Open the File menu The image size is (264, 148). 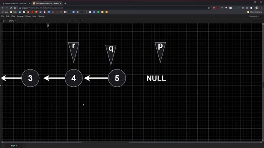pyautogui.click(x=3, y=16)
